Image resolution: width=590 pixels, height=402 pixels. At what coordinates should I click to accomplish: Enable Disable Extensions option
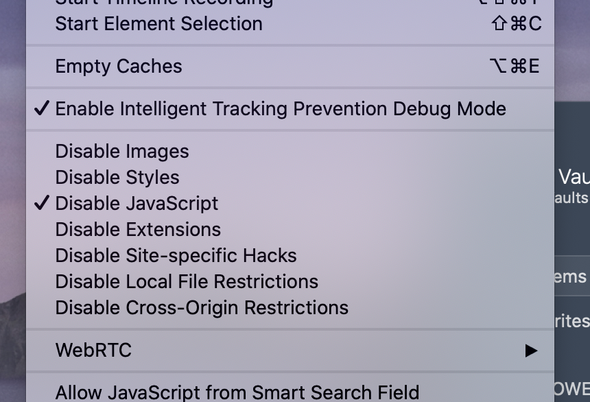pyautogui.click(x=290, y=230)
